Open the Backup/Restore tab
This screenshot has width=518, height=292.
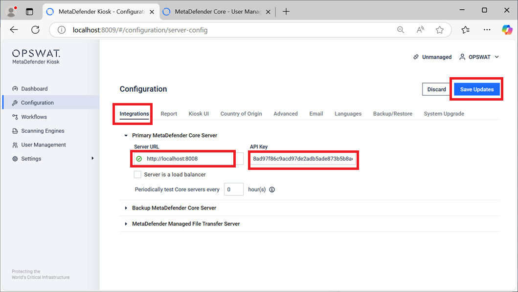tap(392, 114)
